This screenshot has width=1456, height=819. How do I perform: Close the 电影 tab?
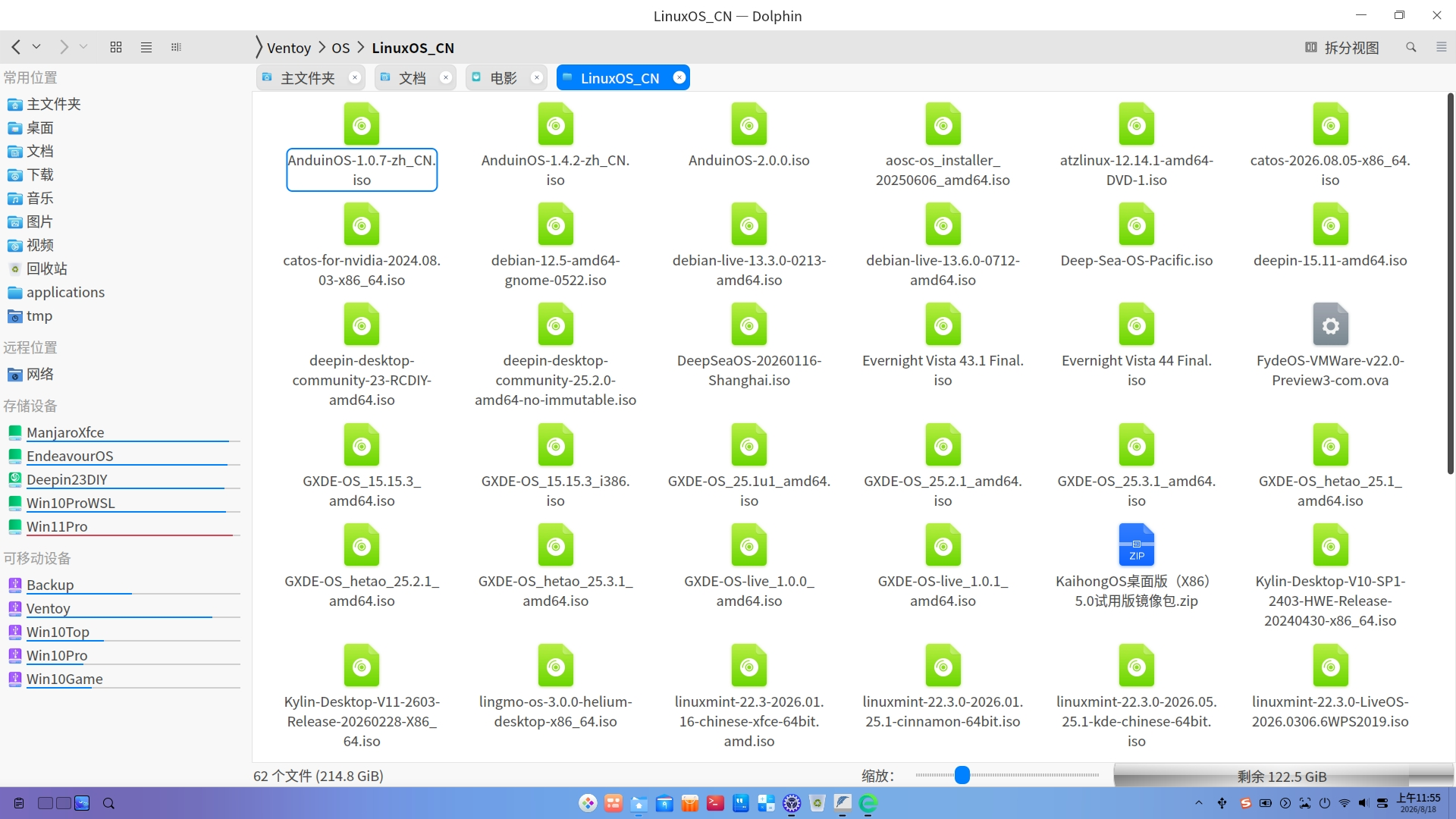(537, 77)
